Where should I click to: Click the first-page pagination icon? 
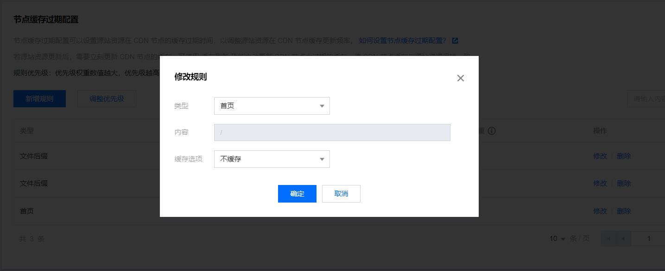click(608, 239)
